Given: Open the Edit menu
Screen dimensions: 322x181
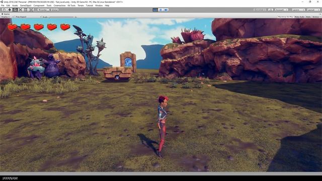Looking at the screenshot, I should pyautogui.click(x=8, y=6).
